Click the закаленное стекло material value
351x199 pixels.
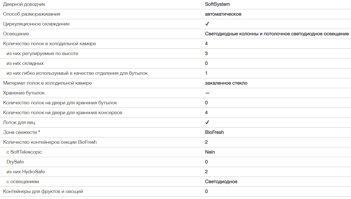tap(226, 83)
